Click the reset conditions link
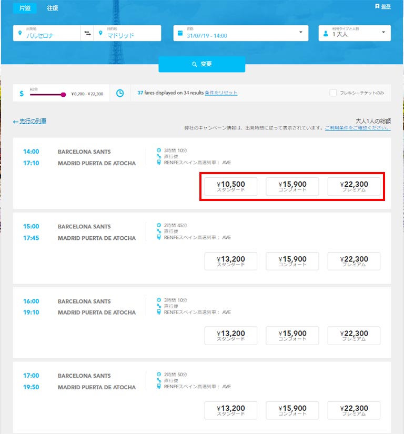 click(x=221, y=93)
